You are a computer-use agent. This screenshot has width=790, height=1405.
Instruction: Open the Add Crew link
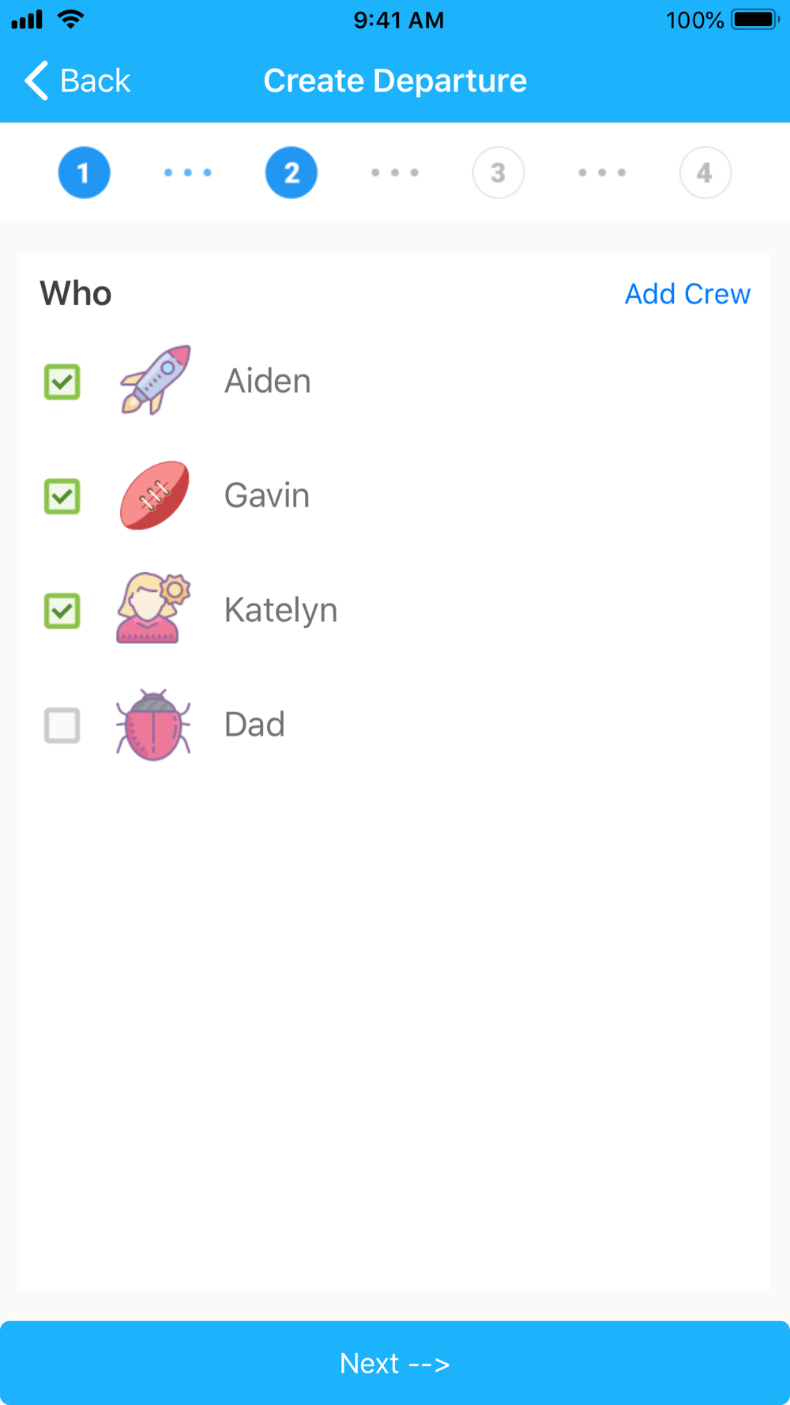pos(687,294)
